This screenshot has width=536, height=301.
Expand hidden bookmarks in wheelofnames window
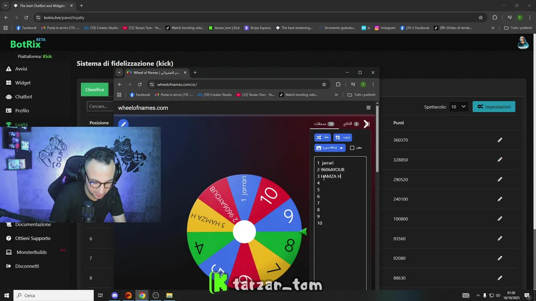[336, 95]
